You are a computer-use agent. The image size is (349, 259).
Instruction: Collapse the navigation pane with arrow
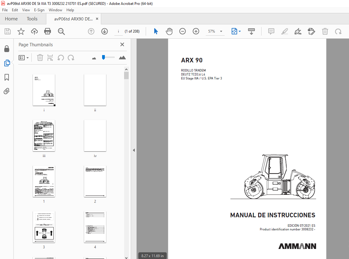(134, 150)
